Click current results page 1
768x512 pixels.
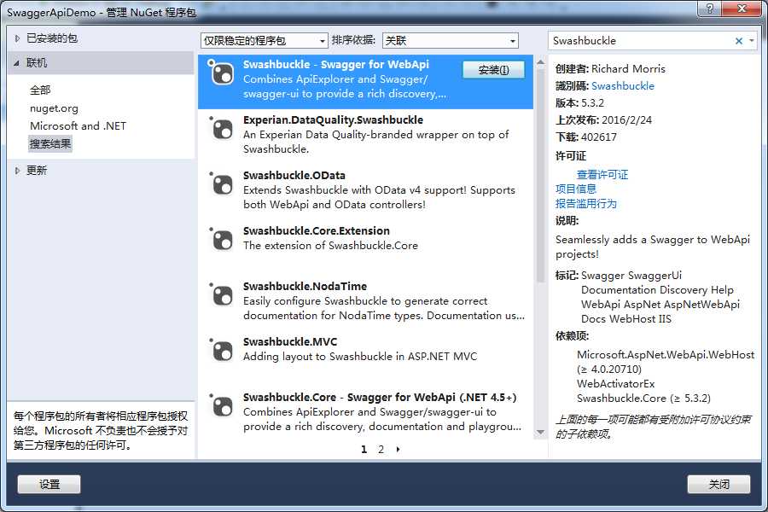(364, 450)
